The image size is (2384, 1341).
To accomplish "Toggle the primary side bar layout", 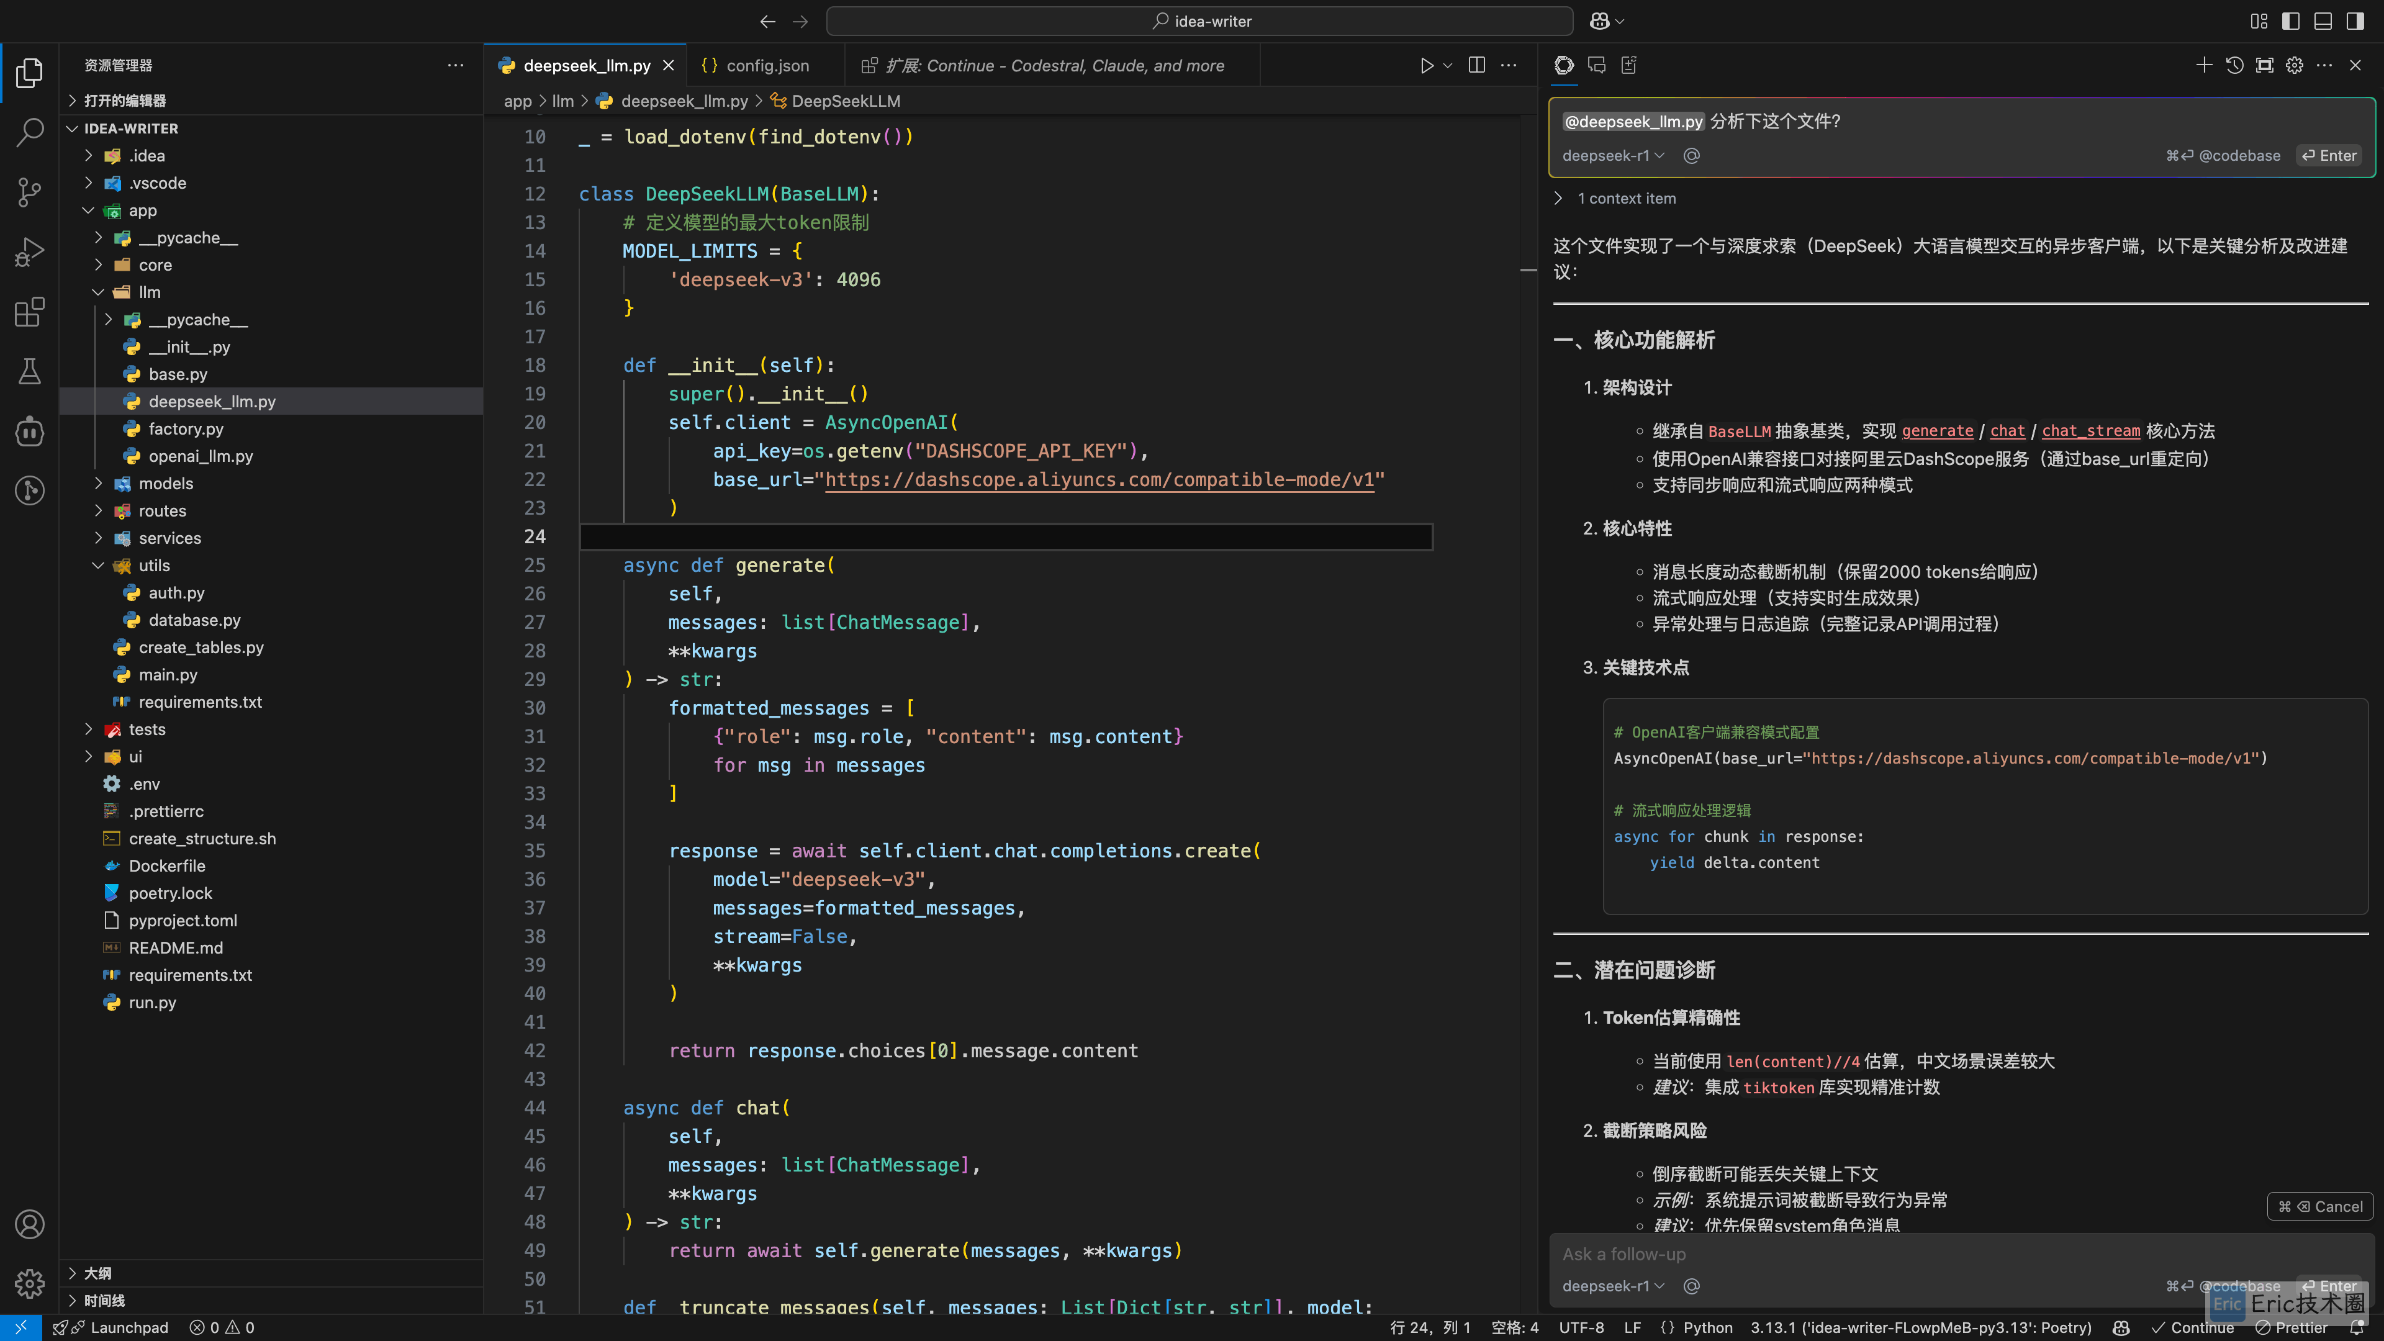I will tap(2290, 21).
